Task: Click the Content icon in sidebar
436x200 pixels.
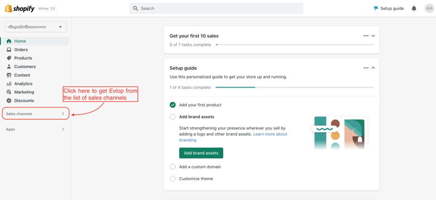Action: [x=9, y=75]
